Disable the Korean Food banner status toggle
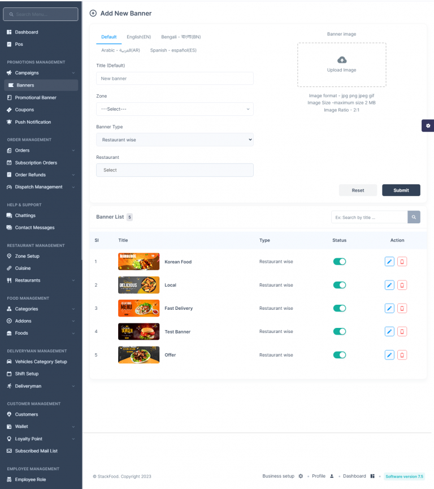Viewport: 434px width, 489px height. pos(339,262)
